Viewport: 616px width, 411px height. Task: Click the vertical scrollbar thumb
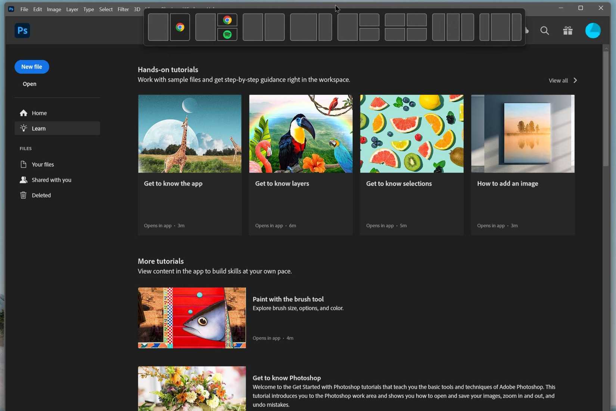click(606, 108)
